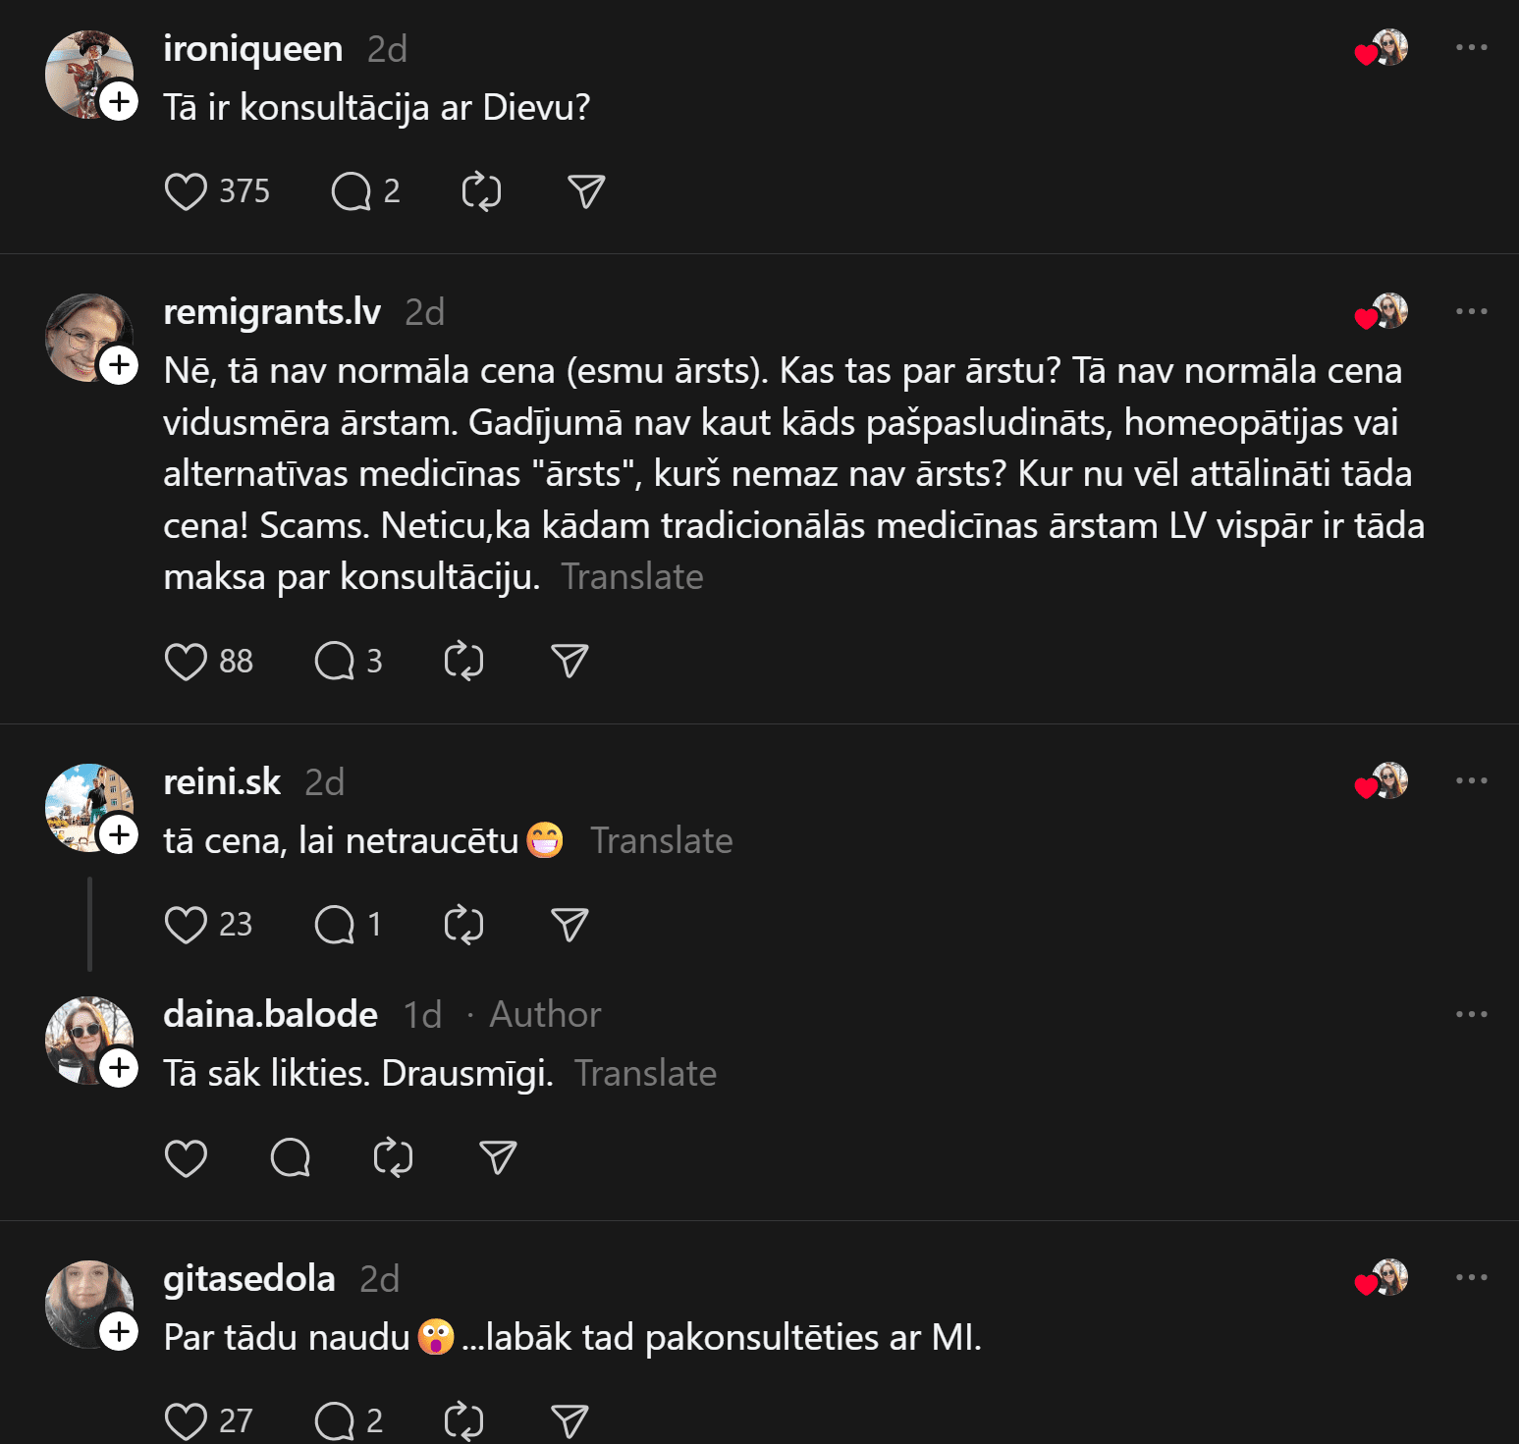
Task: Open replies on remigrants.lv's comment
Action: click(x=334, y=662)
